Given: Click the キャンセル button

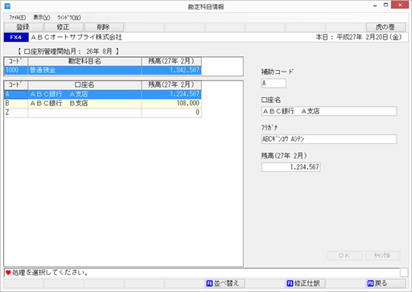Looking at the screenshot, I should coord(383,256).
